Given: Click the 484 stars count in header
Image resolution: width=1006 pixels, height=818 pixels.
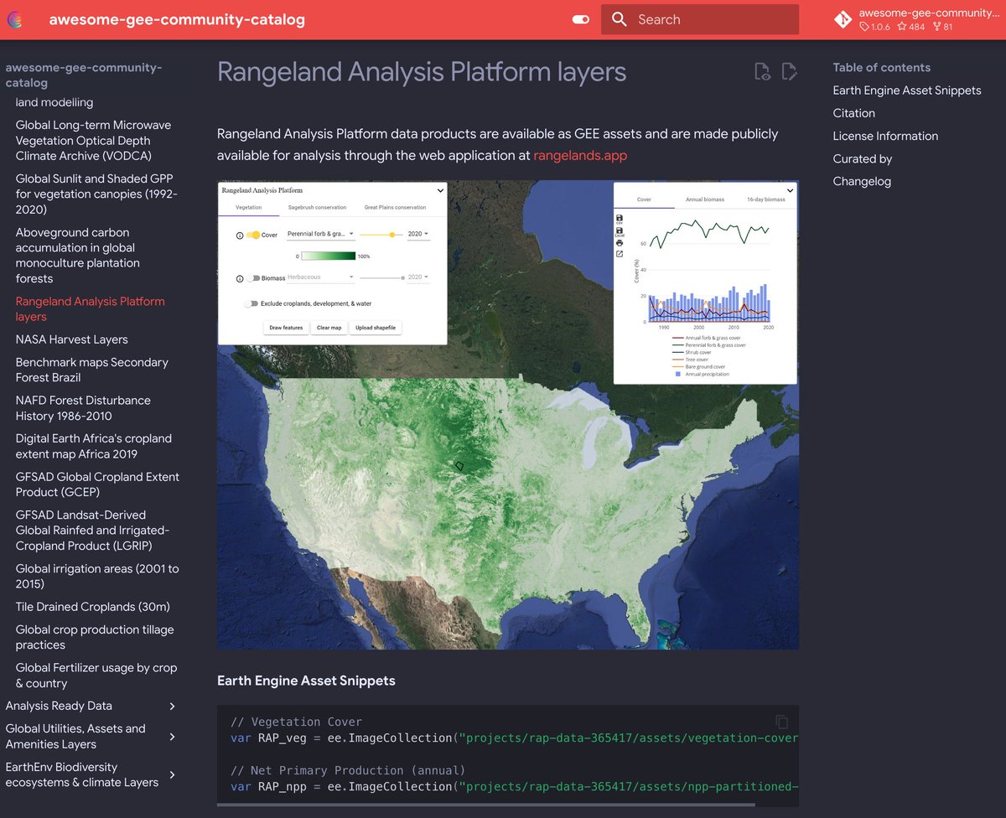Looking at the screenshot, I should [910, 27].
